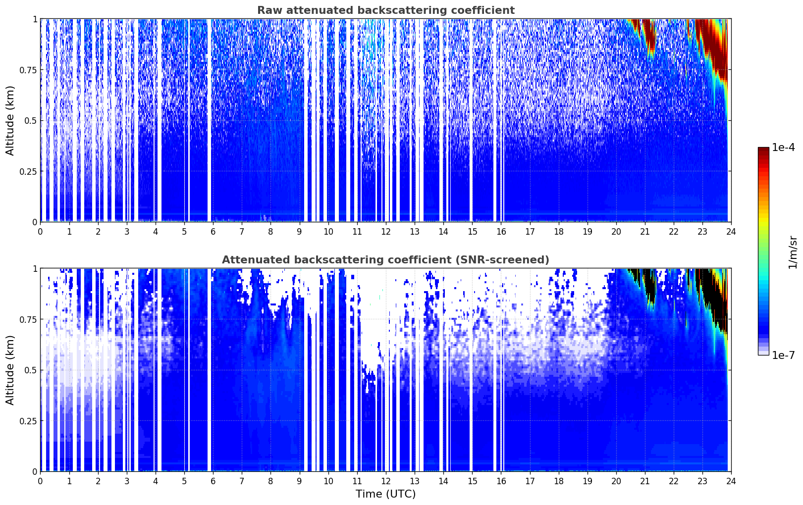Screen dimensions: 803x505
Task: Click hour tick '3' under the Raw plot
Action: [127, 231]
